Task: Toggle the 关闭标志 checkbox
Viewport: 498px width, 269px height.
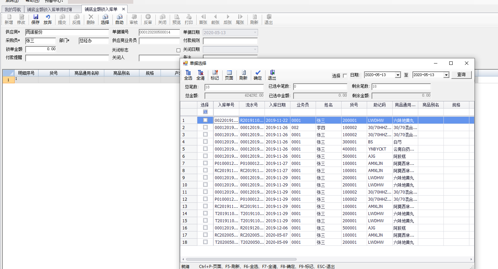Action: (178, 50)
